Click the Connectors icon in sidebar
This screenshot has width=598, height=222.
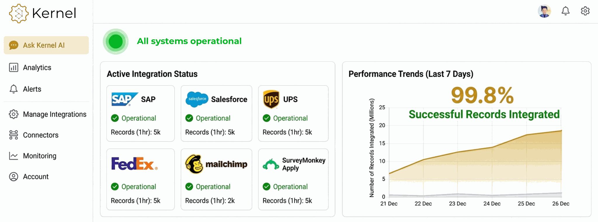point(14,135)
